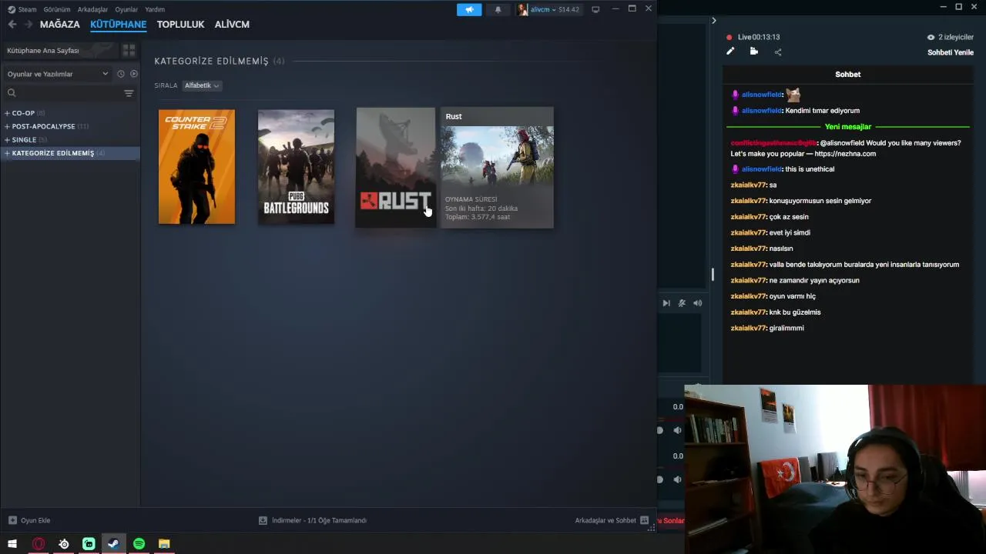The image size is (986, 554).
Task: Open the ALİVCM profile tab
Action: click(232, 25)
